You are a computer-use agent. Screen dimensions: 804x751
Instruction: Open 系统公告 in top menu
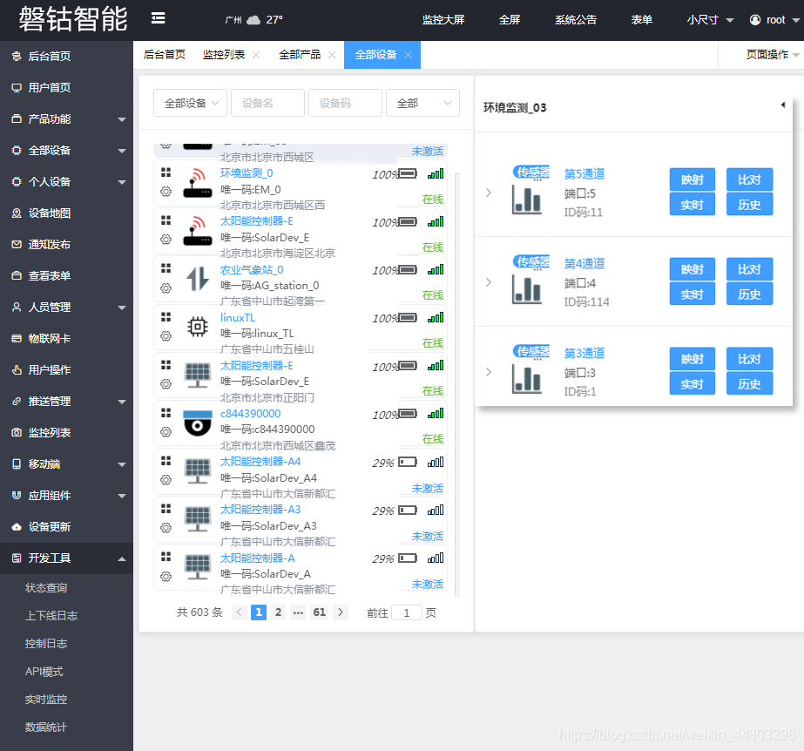pos(576,20)
